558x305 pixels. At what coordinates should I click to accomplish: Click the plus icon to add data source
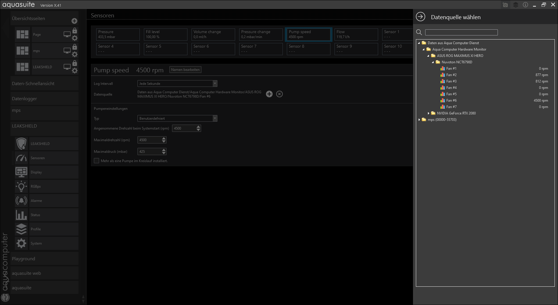coord(269,94)
